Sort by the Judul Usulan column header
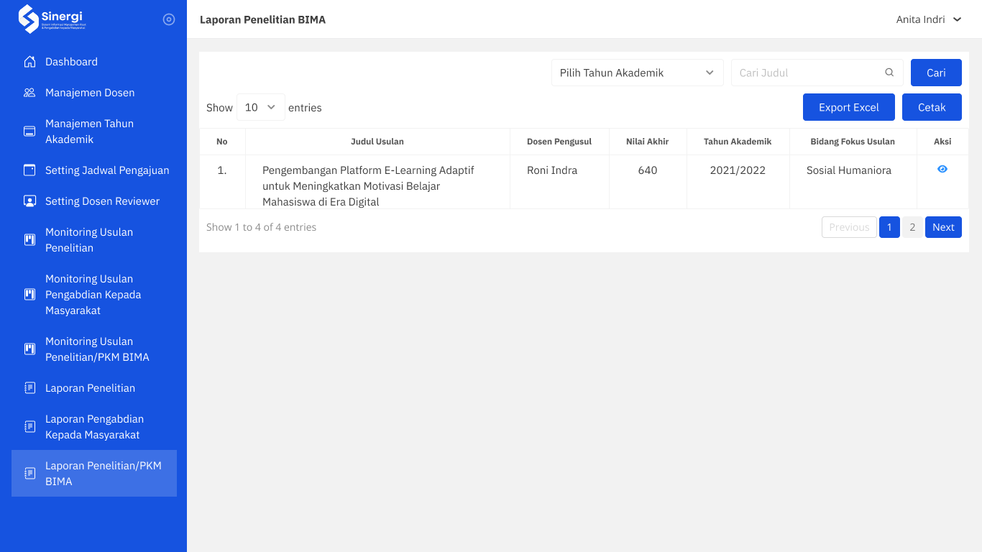 point(377,142)
